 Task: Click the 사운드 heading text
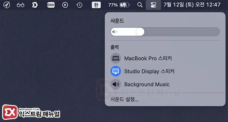click(117, 21)
